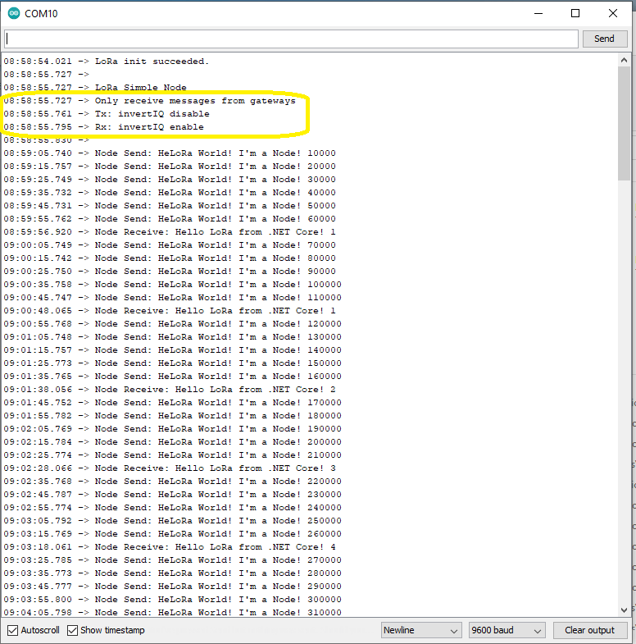Uncheck the Show timestamp option
The height and width of the screenshot is (644, 636).
click(73, 630)
